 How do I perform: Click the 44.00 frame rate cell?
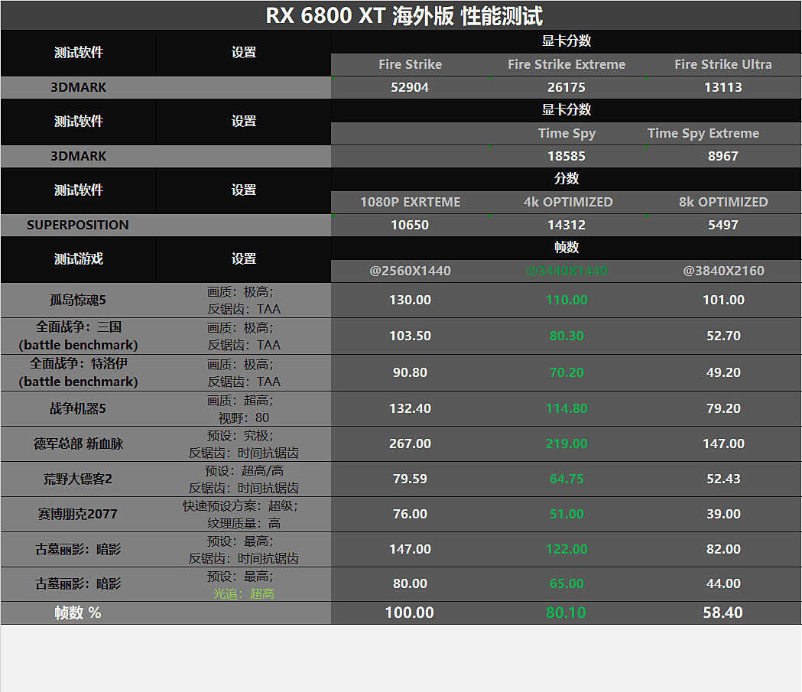pos(723,583)
